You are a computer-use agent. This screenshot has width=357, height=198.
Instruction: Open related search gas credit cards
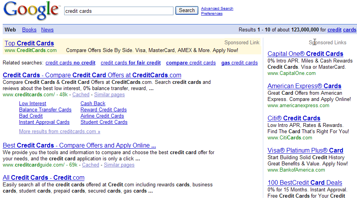[240, 63]
